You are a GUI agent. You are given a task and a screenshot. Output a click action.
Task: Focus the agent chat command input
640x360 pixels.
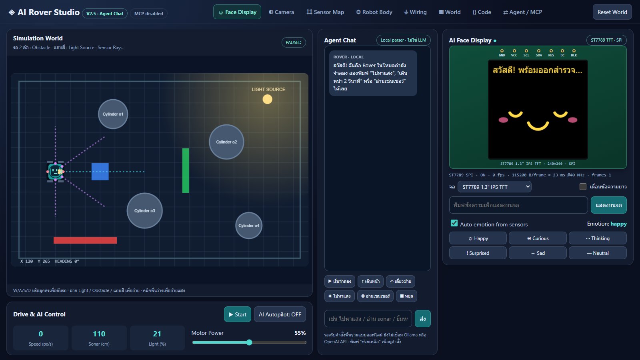tap(368, 319)
